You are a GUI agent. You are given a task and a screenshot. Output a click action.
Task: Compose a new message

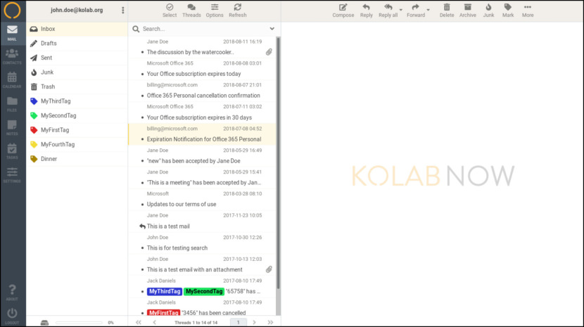(x=343, y=11)
